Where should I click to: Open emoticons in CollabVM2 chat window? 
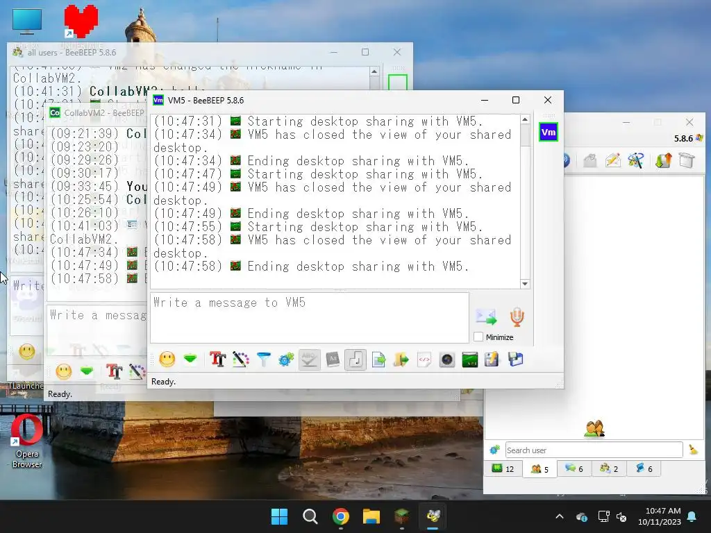63,372
